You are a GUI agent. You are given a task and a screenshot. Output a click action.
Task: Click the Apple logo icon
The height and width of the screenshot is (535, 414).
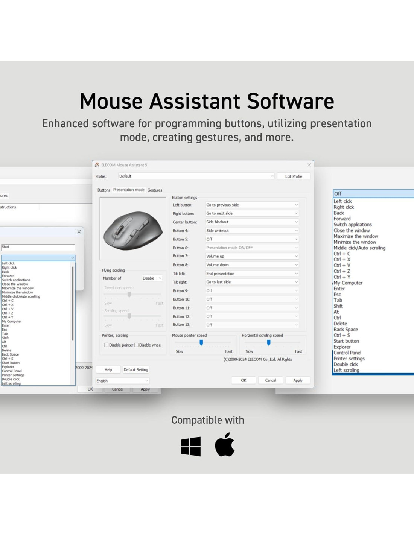[x=225, y=445]
